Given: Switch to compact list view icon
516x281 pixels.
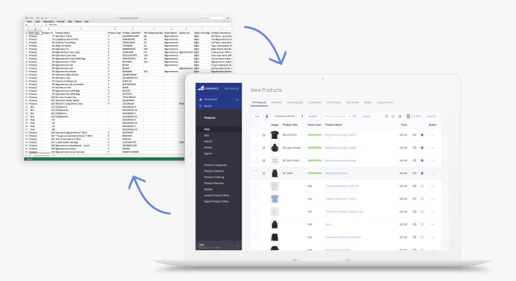Looking at the screenshot, I should pyautogui.click(x=393, y=116).
